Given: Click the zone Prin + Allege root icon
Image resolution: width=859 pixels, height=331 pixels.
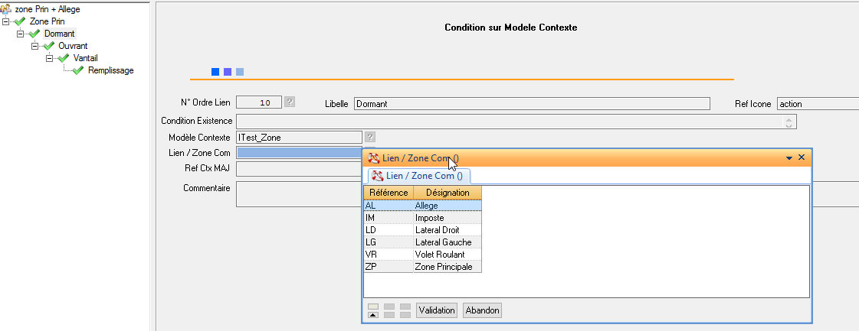Looking at the screenshot, I should [7, 9].
